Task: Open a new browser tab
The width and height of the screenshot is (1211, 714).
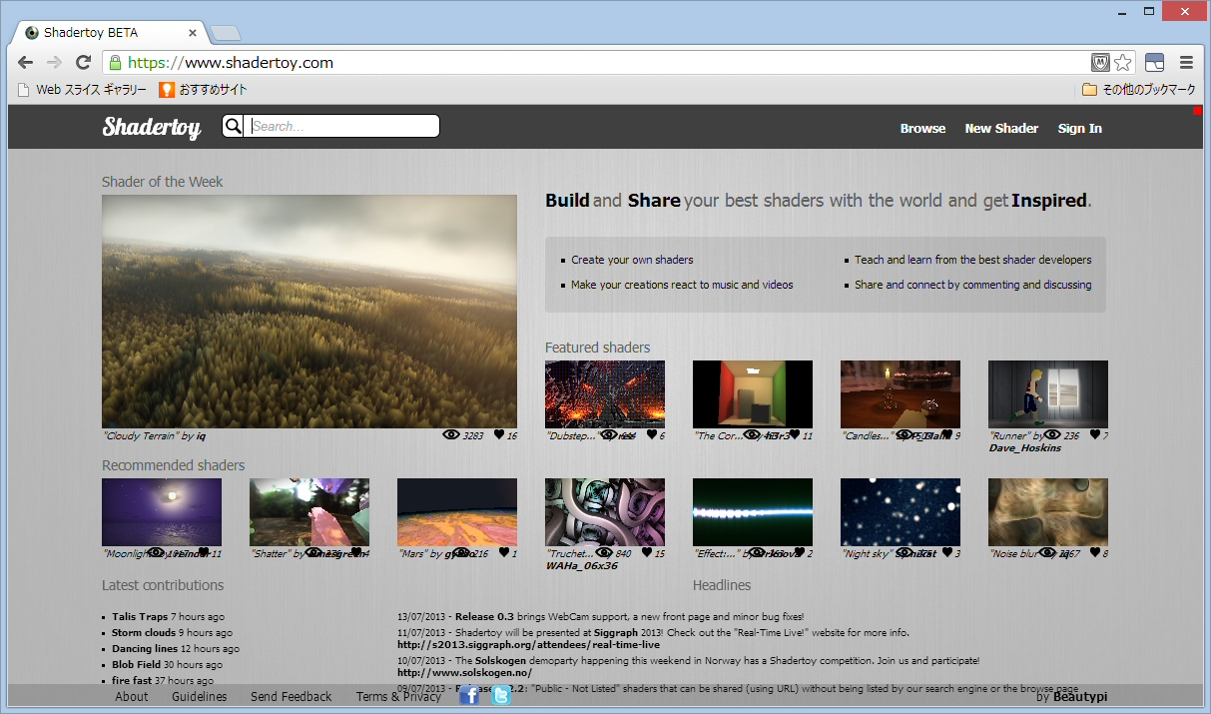Action: click(x=225, y=34)
